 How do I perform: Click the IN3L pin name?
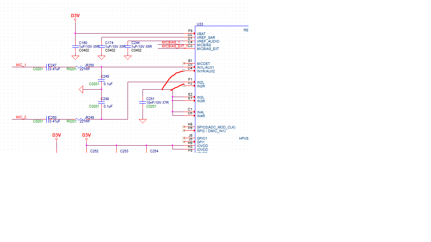201,97
